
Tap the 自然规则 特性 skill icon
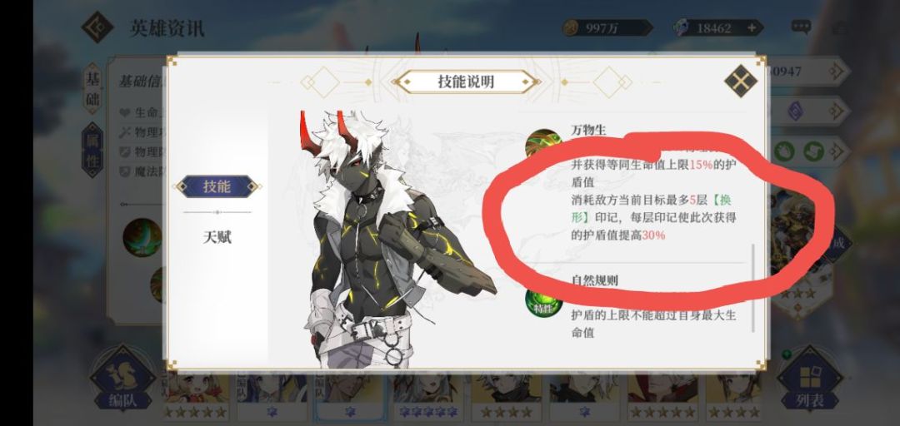tap(543, 303)
